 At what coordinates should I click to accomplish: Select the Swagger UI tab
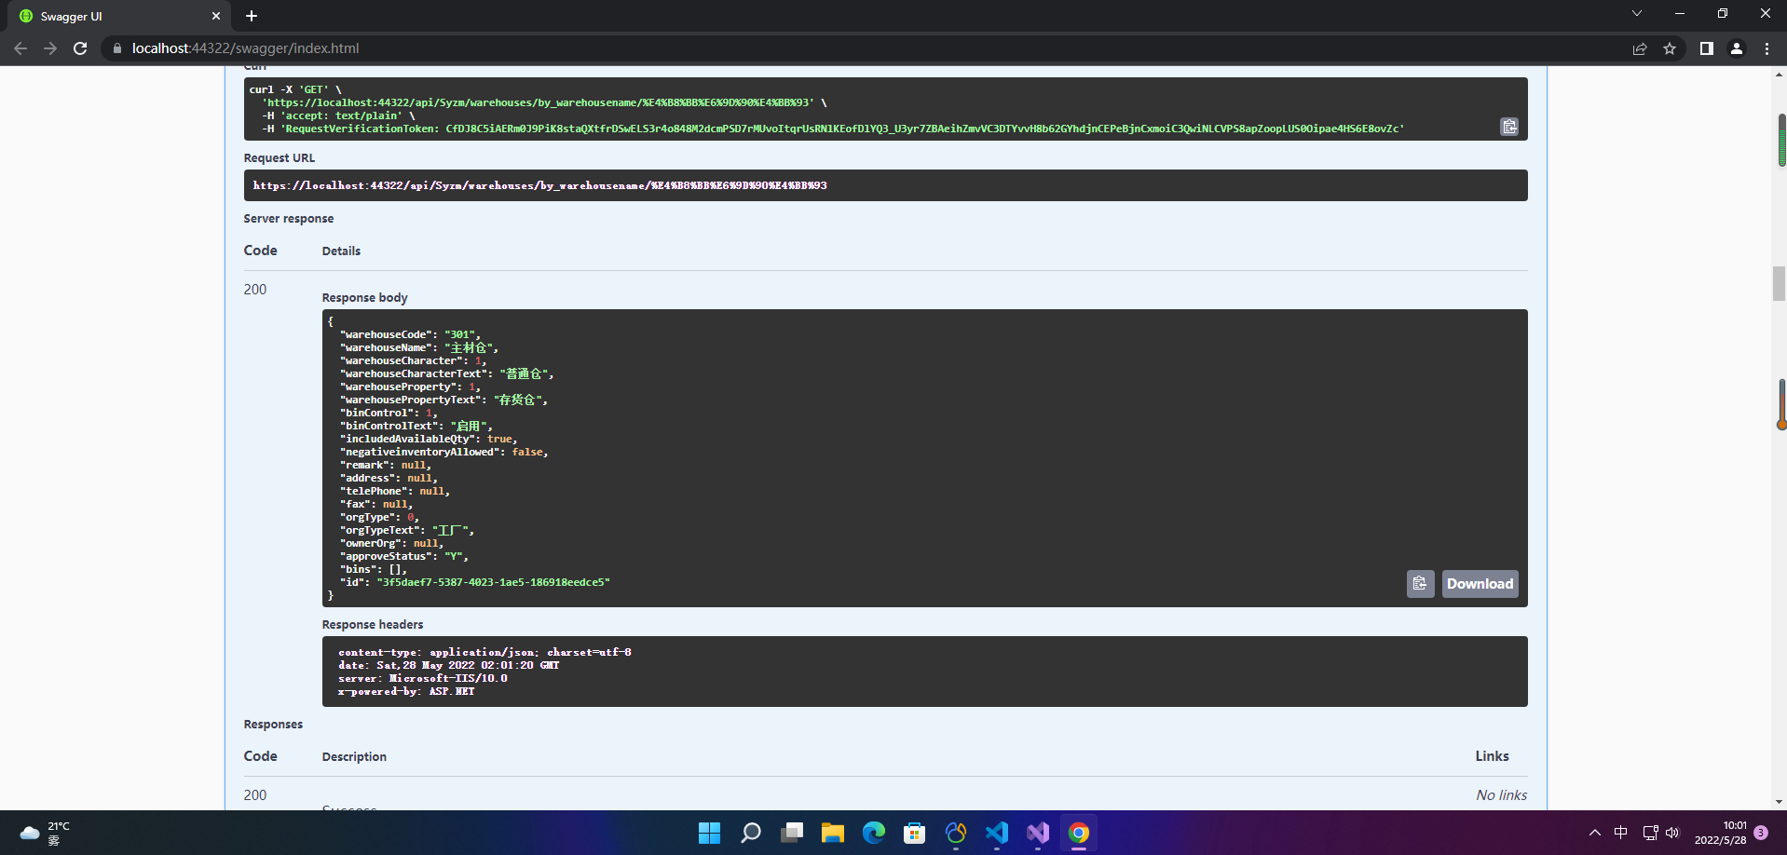[x=119, y=16]
